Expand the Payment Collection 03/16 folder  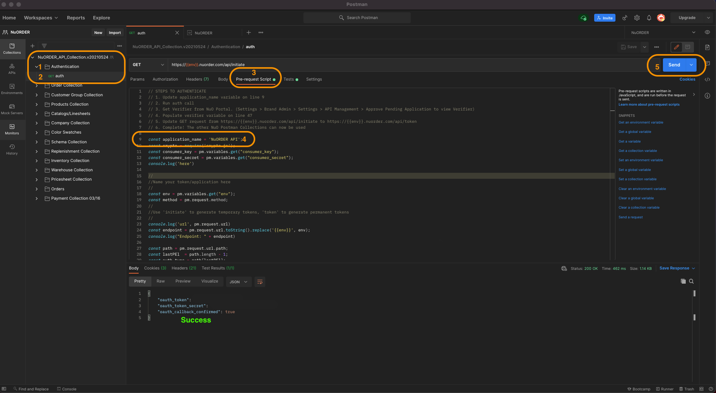37,199
